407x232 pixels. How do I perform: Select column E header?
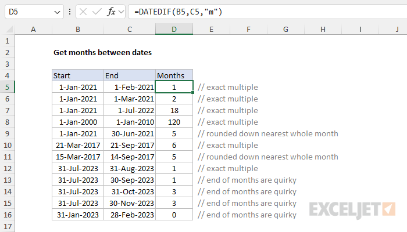pos(211,29)
